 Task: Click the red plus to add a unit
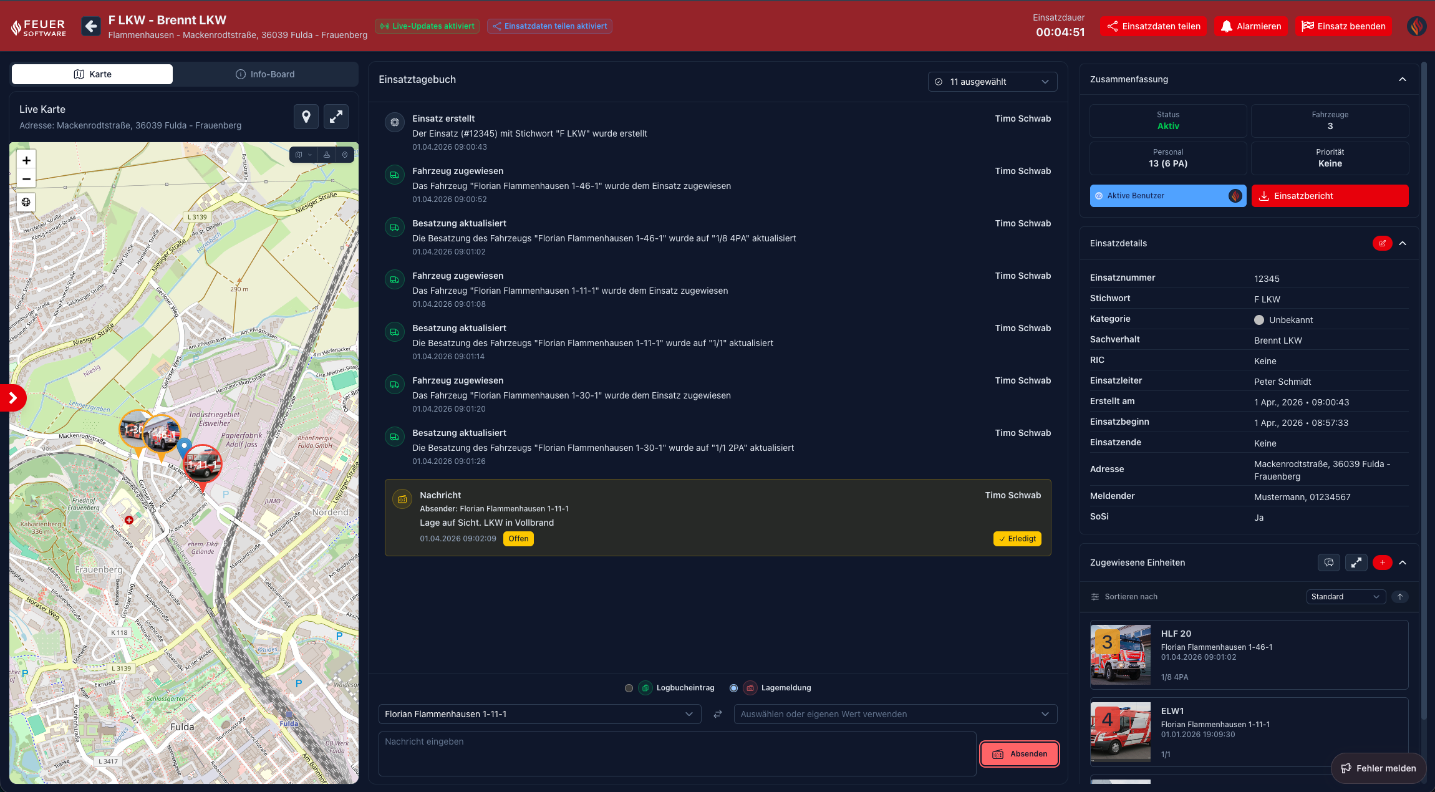pyautogui.click(x=1383, y=563)
